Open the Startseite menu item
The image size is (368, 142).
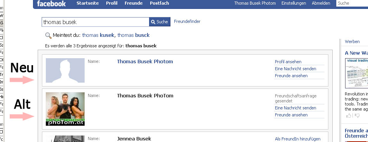(x=88, y=3)
